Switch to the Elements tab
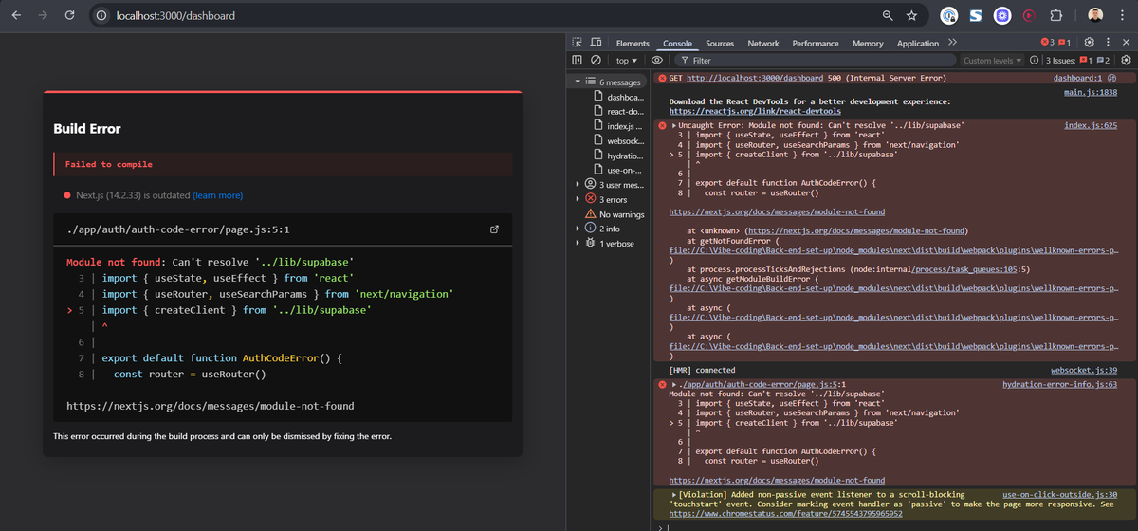Viewport: 1138px width, 531px height. (x=633, y=43)
